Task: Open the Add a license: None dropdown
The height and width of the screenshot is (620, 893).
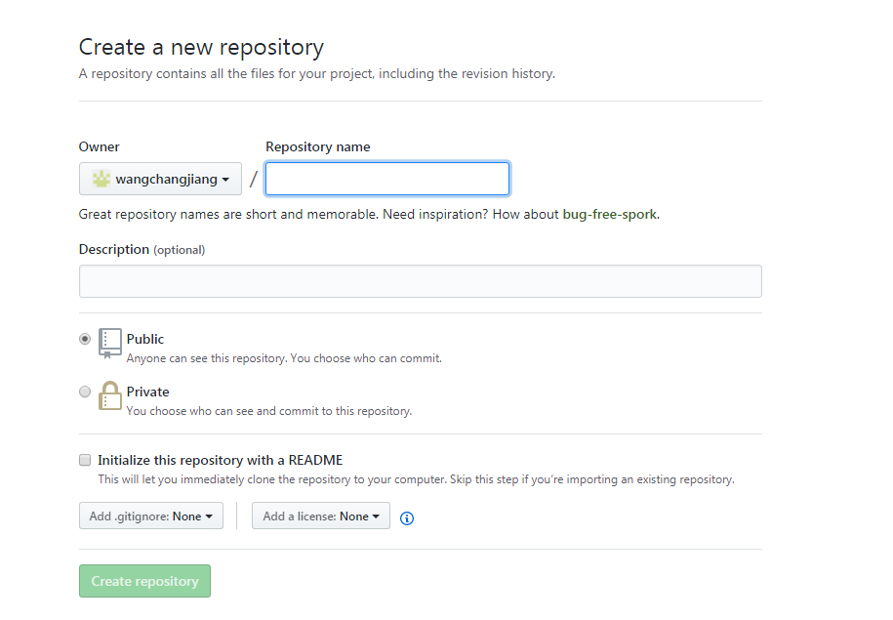Action: 321,516
